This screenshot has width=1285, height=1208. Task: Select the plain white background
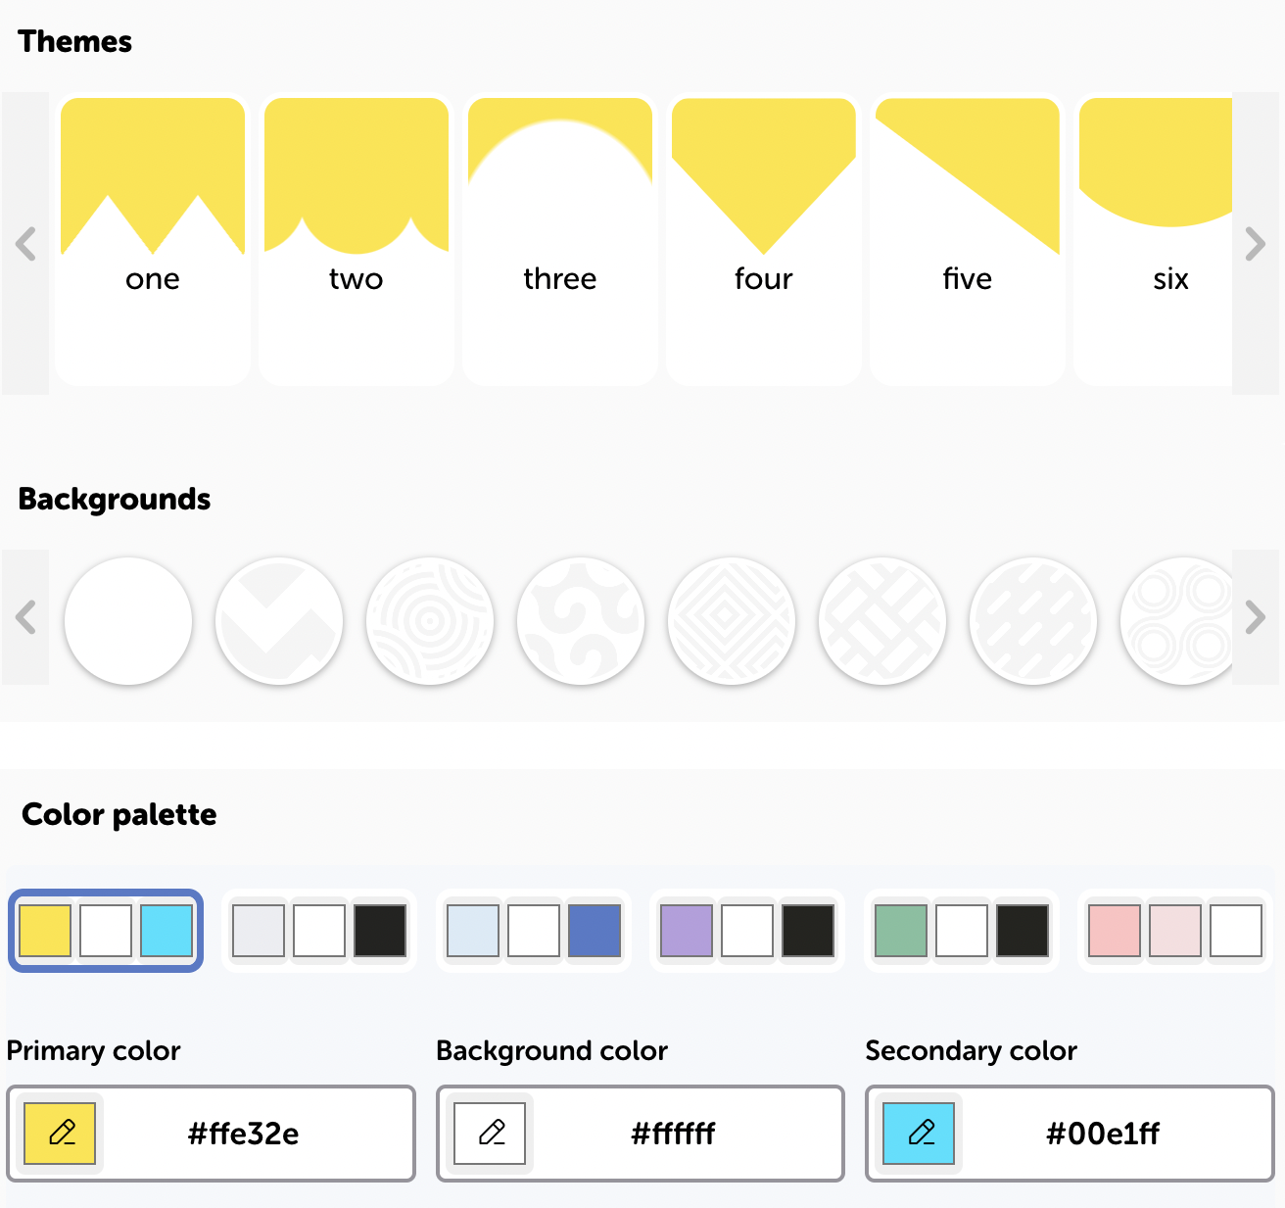point(128,620)
